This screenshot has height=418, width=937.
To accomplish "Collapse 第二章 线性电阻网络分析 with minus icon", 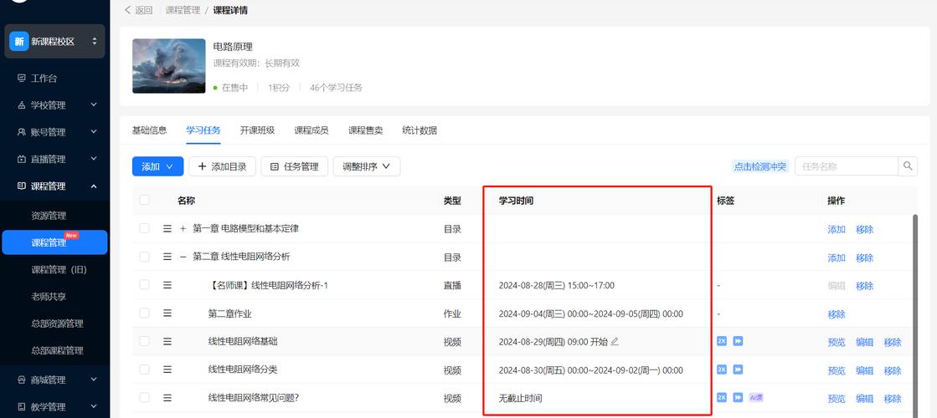I will pyautogui.click(x=183, y=257).
